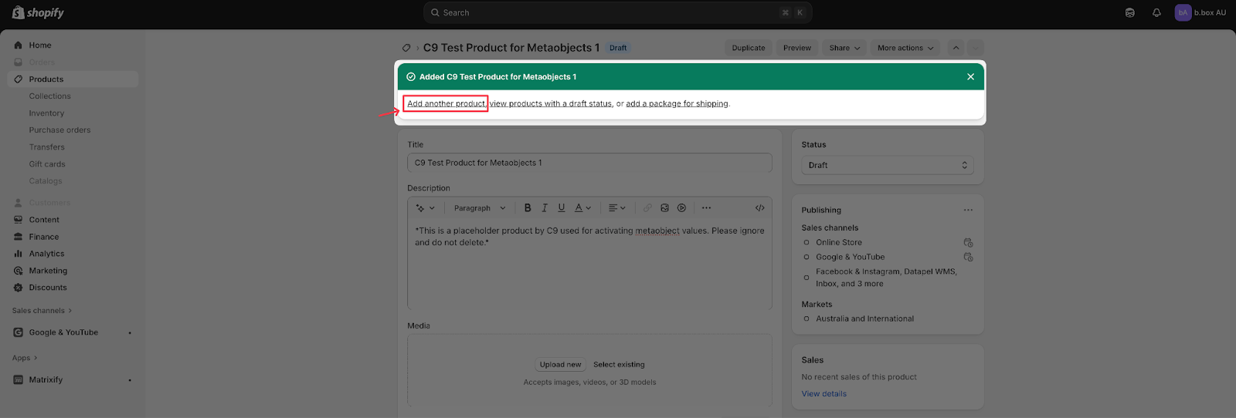Click the Upload new media button
The height and width of the screenshot is (418, 1236).
tap(560, 365)
